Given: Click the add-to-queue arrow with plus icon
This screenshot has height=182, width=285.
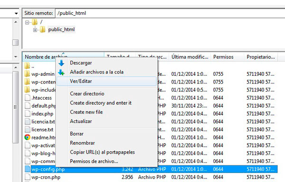Looking at the screenshot, I should (61, 72).
